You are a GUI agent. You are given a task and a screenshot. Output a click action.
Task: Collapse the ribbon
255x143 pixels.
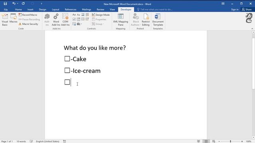tap(252, 29)
